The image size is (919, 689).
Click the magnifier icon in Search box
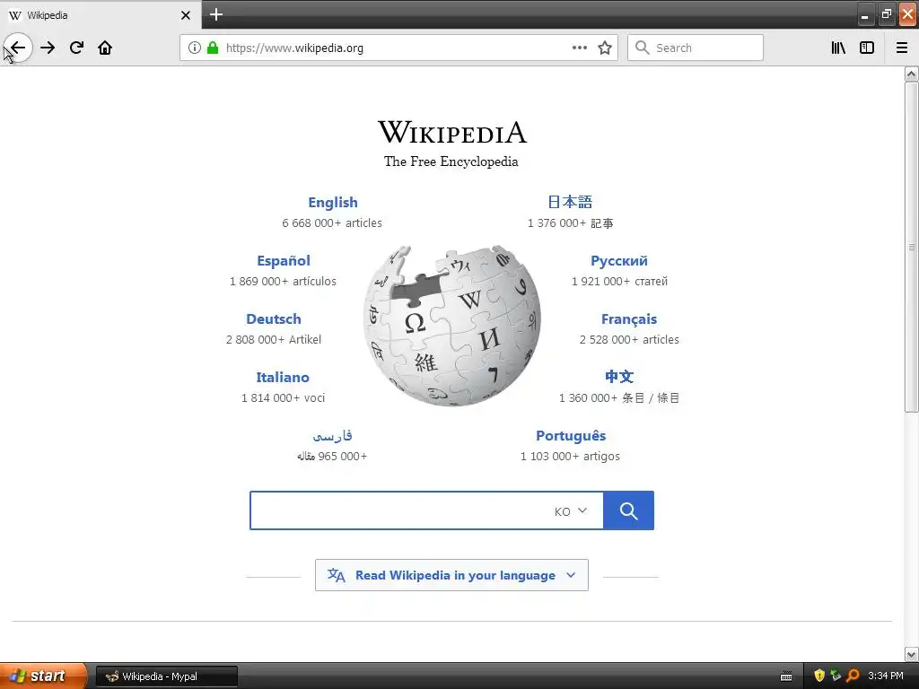643,48
